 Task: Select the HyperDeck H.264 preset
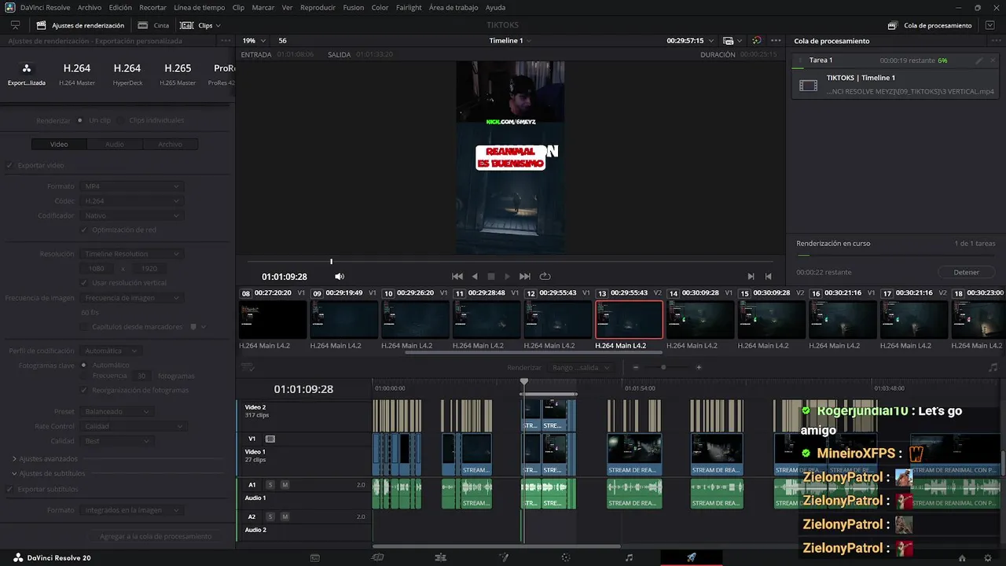[127, 73]
